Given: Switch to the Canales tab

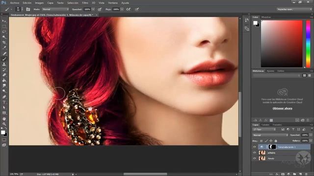Looking at the screenshot, I should point(265,125).
